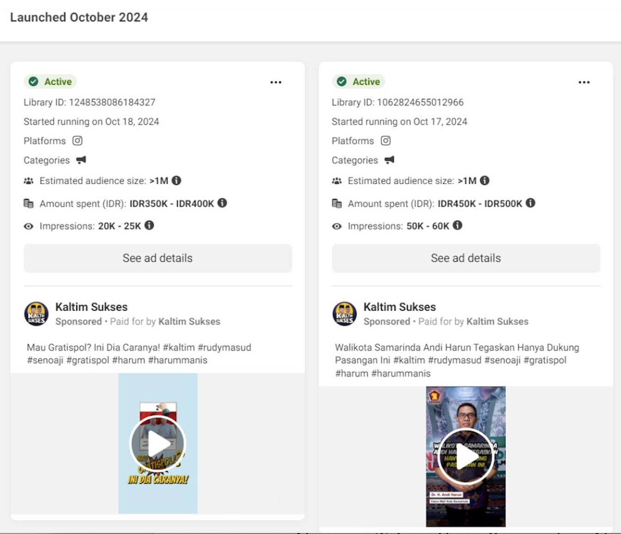Click Active status label on Oct 17 ad
The height and width of the screenshot is (534, 621).
[x=366, y=81]
